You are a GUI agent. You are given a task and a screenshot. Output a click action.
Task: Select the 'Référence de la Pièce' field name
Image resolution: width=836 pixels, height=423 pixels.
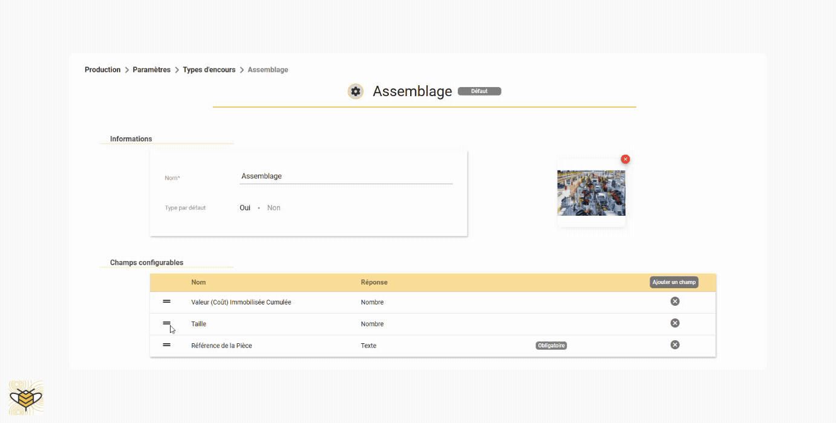[x=221, y=346]
